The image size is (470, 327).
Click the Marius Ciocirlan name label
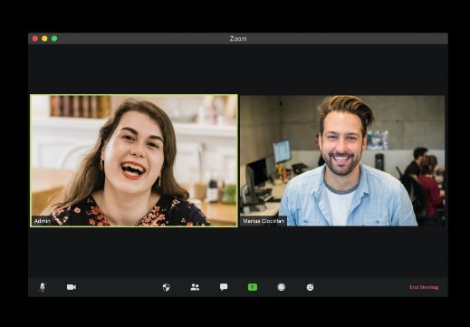pyautogui.click(x=264, y=221)
